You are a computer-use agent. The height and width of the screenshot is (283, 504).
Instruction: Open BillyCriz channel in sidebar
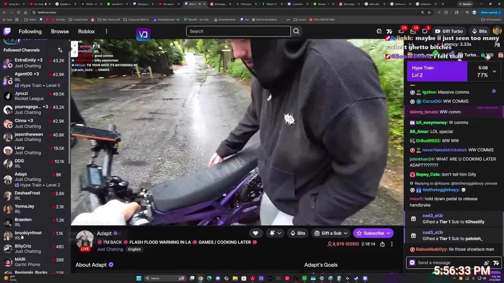[x=35, y=248]
